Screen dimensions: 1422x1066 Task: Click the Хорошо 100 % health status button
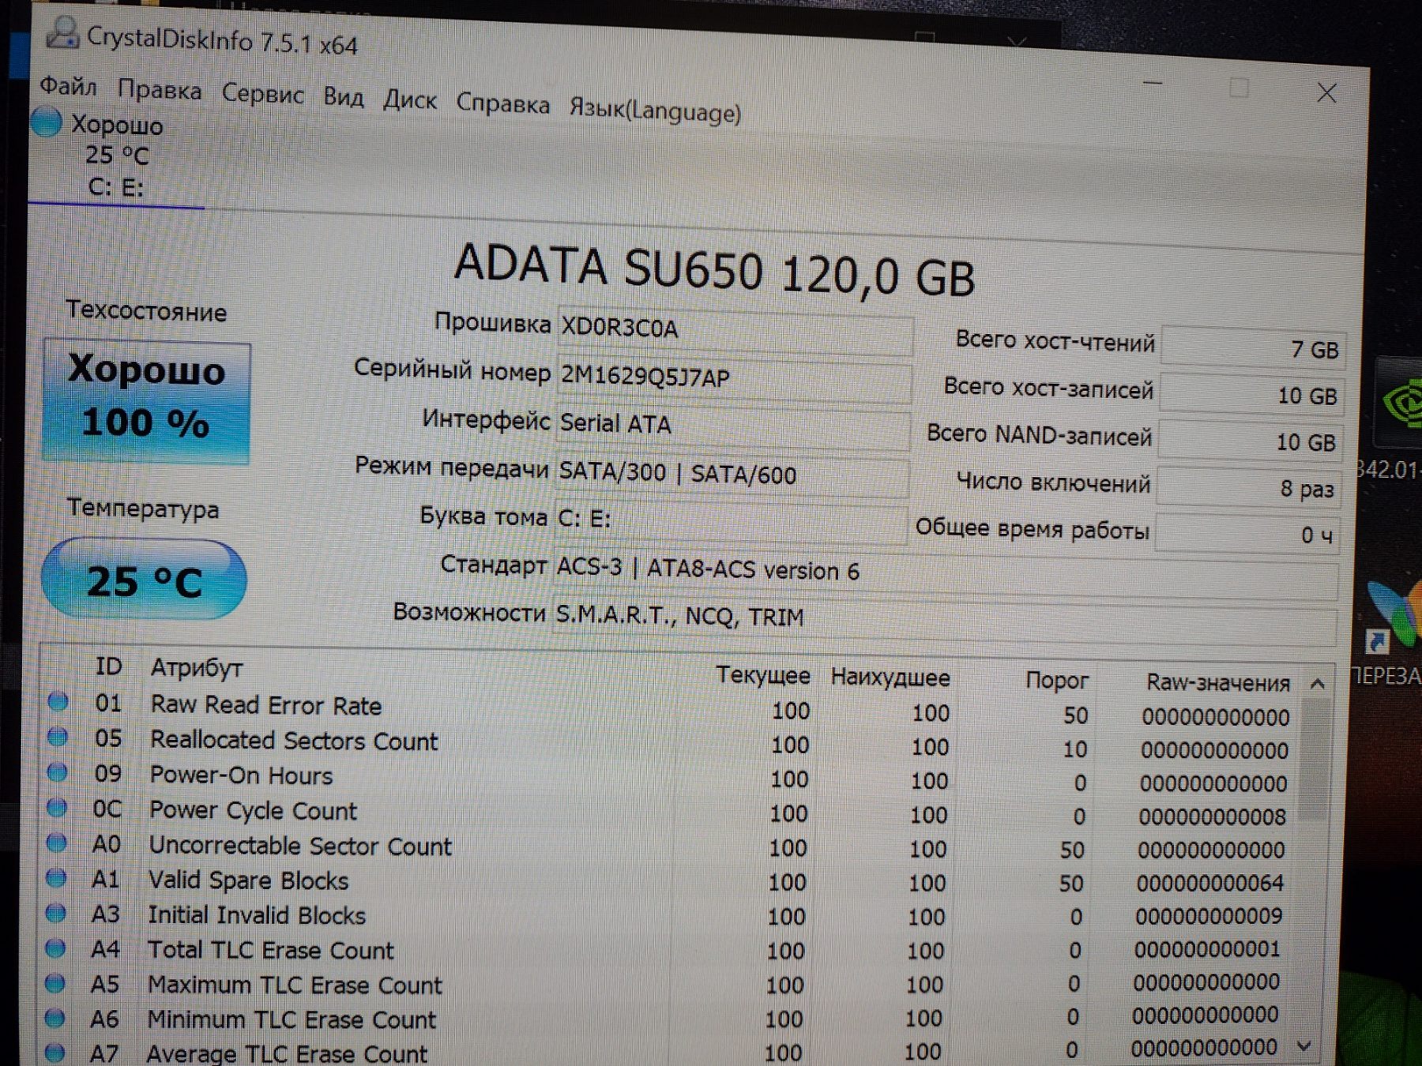coord(147,400)
